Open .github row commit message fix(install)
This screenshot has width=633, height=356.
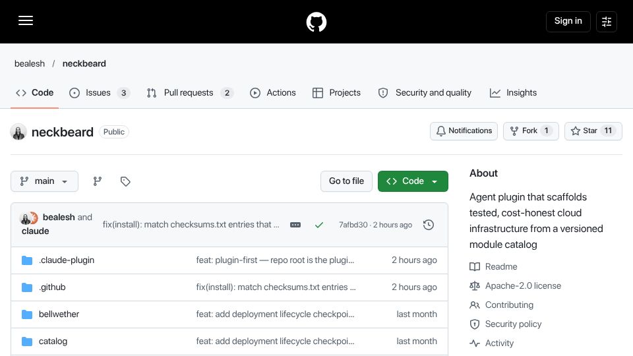[276, 287]
